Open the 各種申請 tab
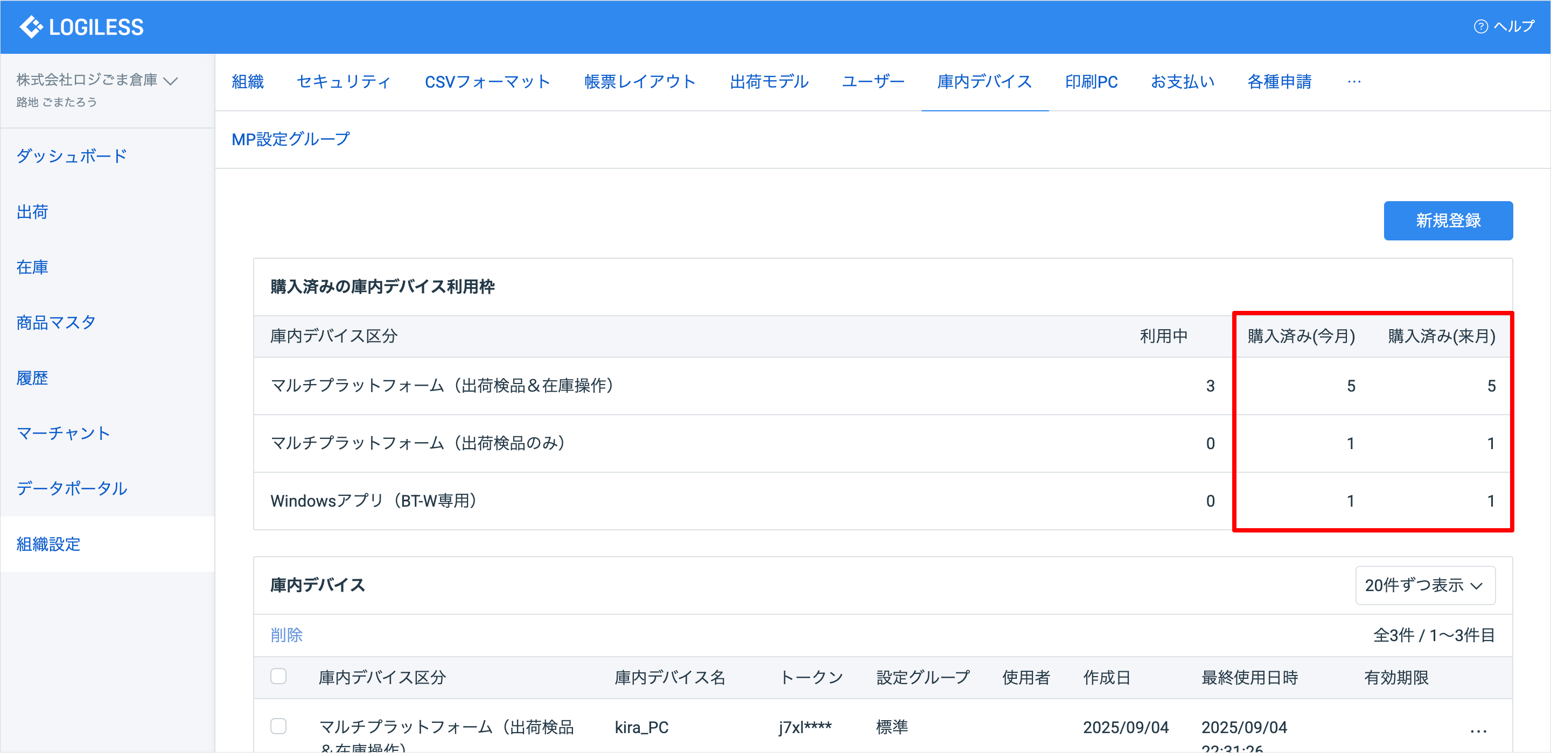The image size is (1551, 753). coord(1279,82)
